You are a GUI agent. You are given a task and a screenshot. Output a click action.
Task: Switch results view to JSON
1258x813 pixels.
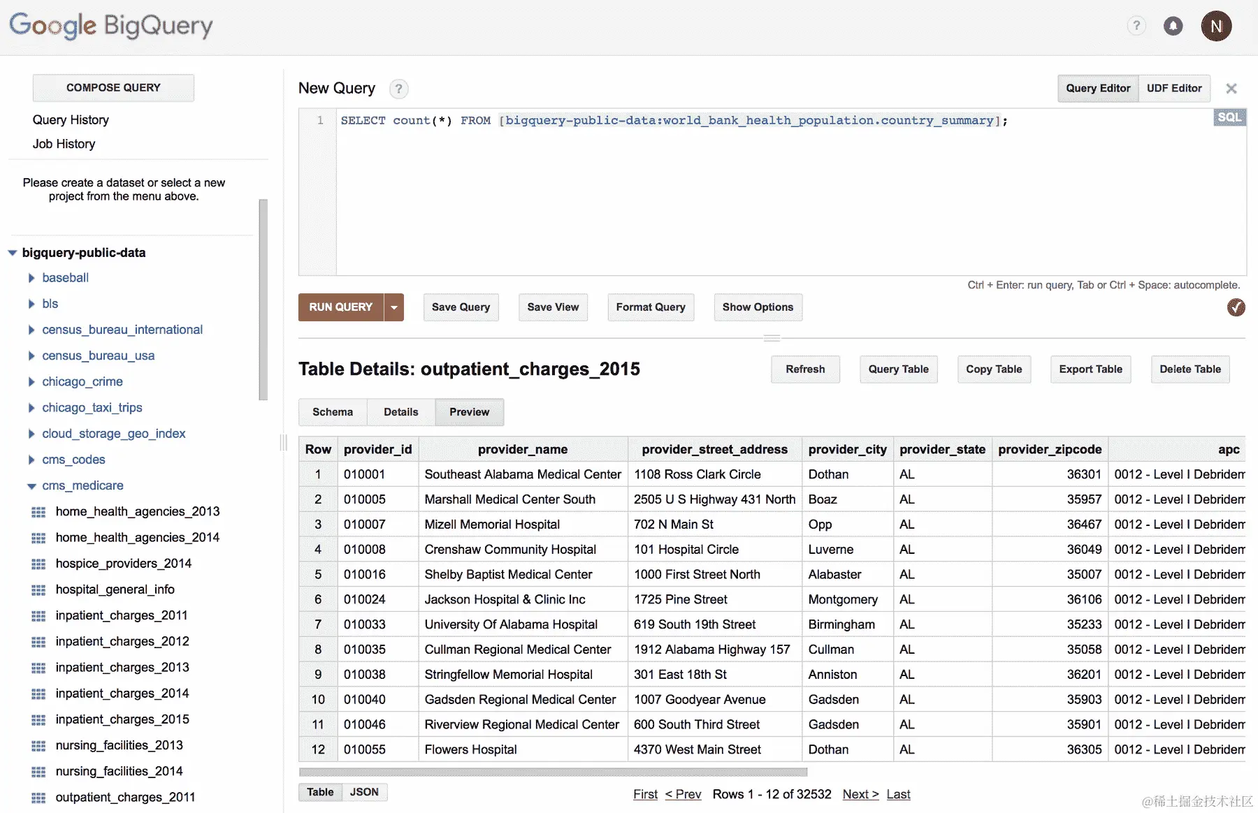pyautogui.click(x=364, y=792)
